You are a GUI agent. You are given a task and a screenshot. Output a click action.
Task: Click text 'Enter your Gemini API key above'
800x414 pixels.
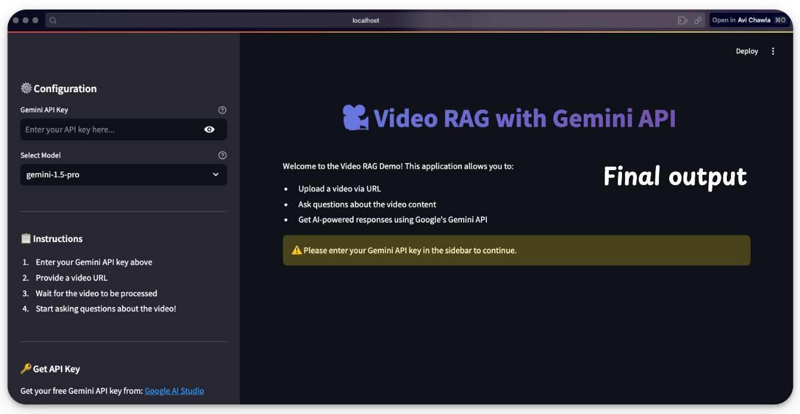(x=94, y=262)
